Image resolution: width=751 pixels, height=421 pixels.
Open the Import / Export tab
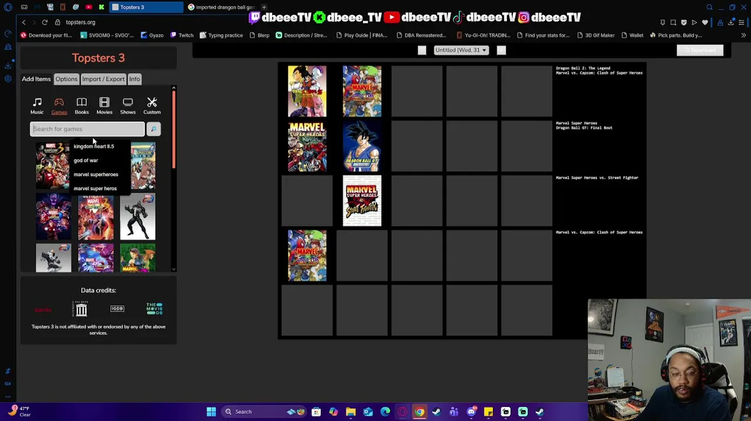click(x=103, y=79)
